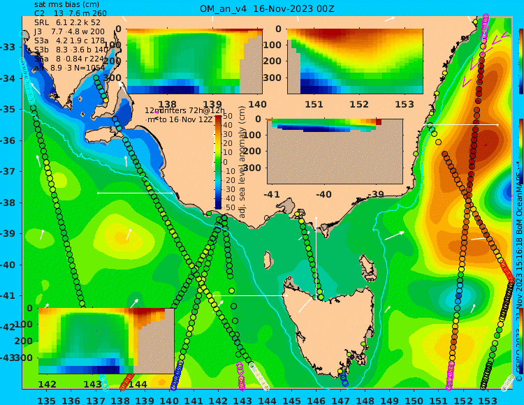Click the inset axis label 139
This screenshot has width=524, height=405.
(x=213, y=104)
